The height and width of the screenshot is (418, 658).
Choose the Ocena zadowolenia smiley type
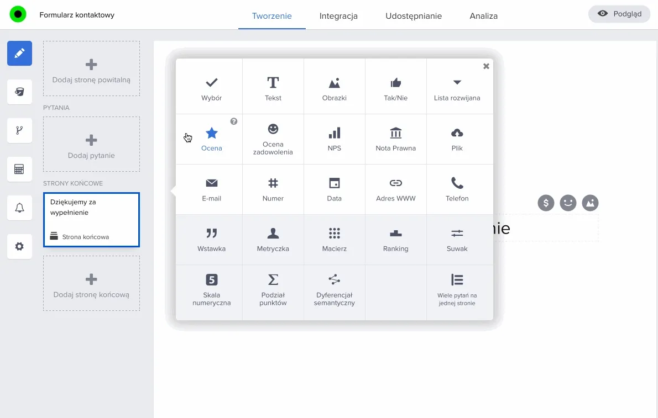click(273, 139)
